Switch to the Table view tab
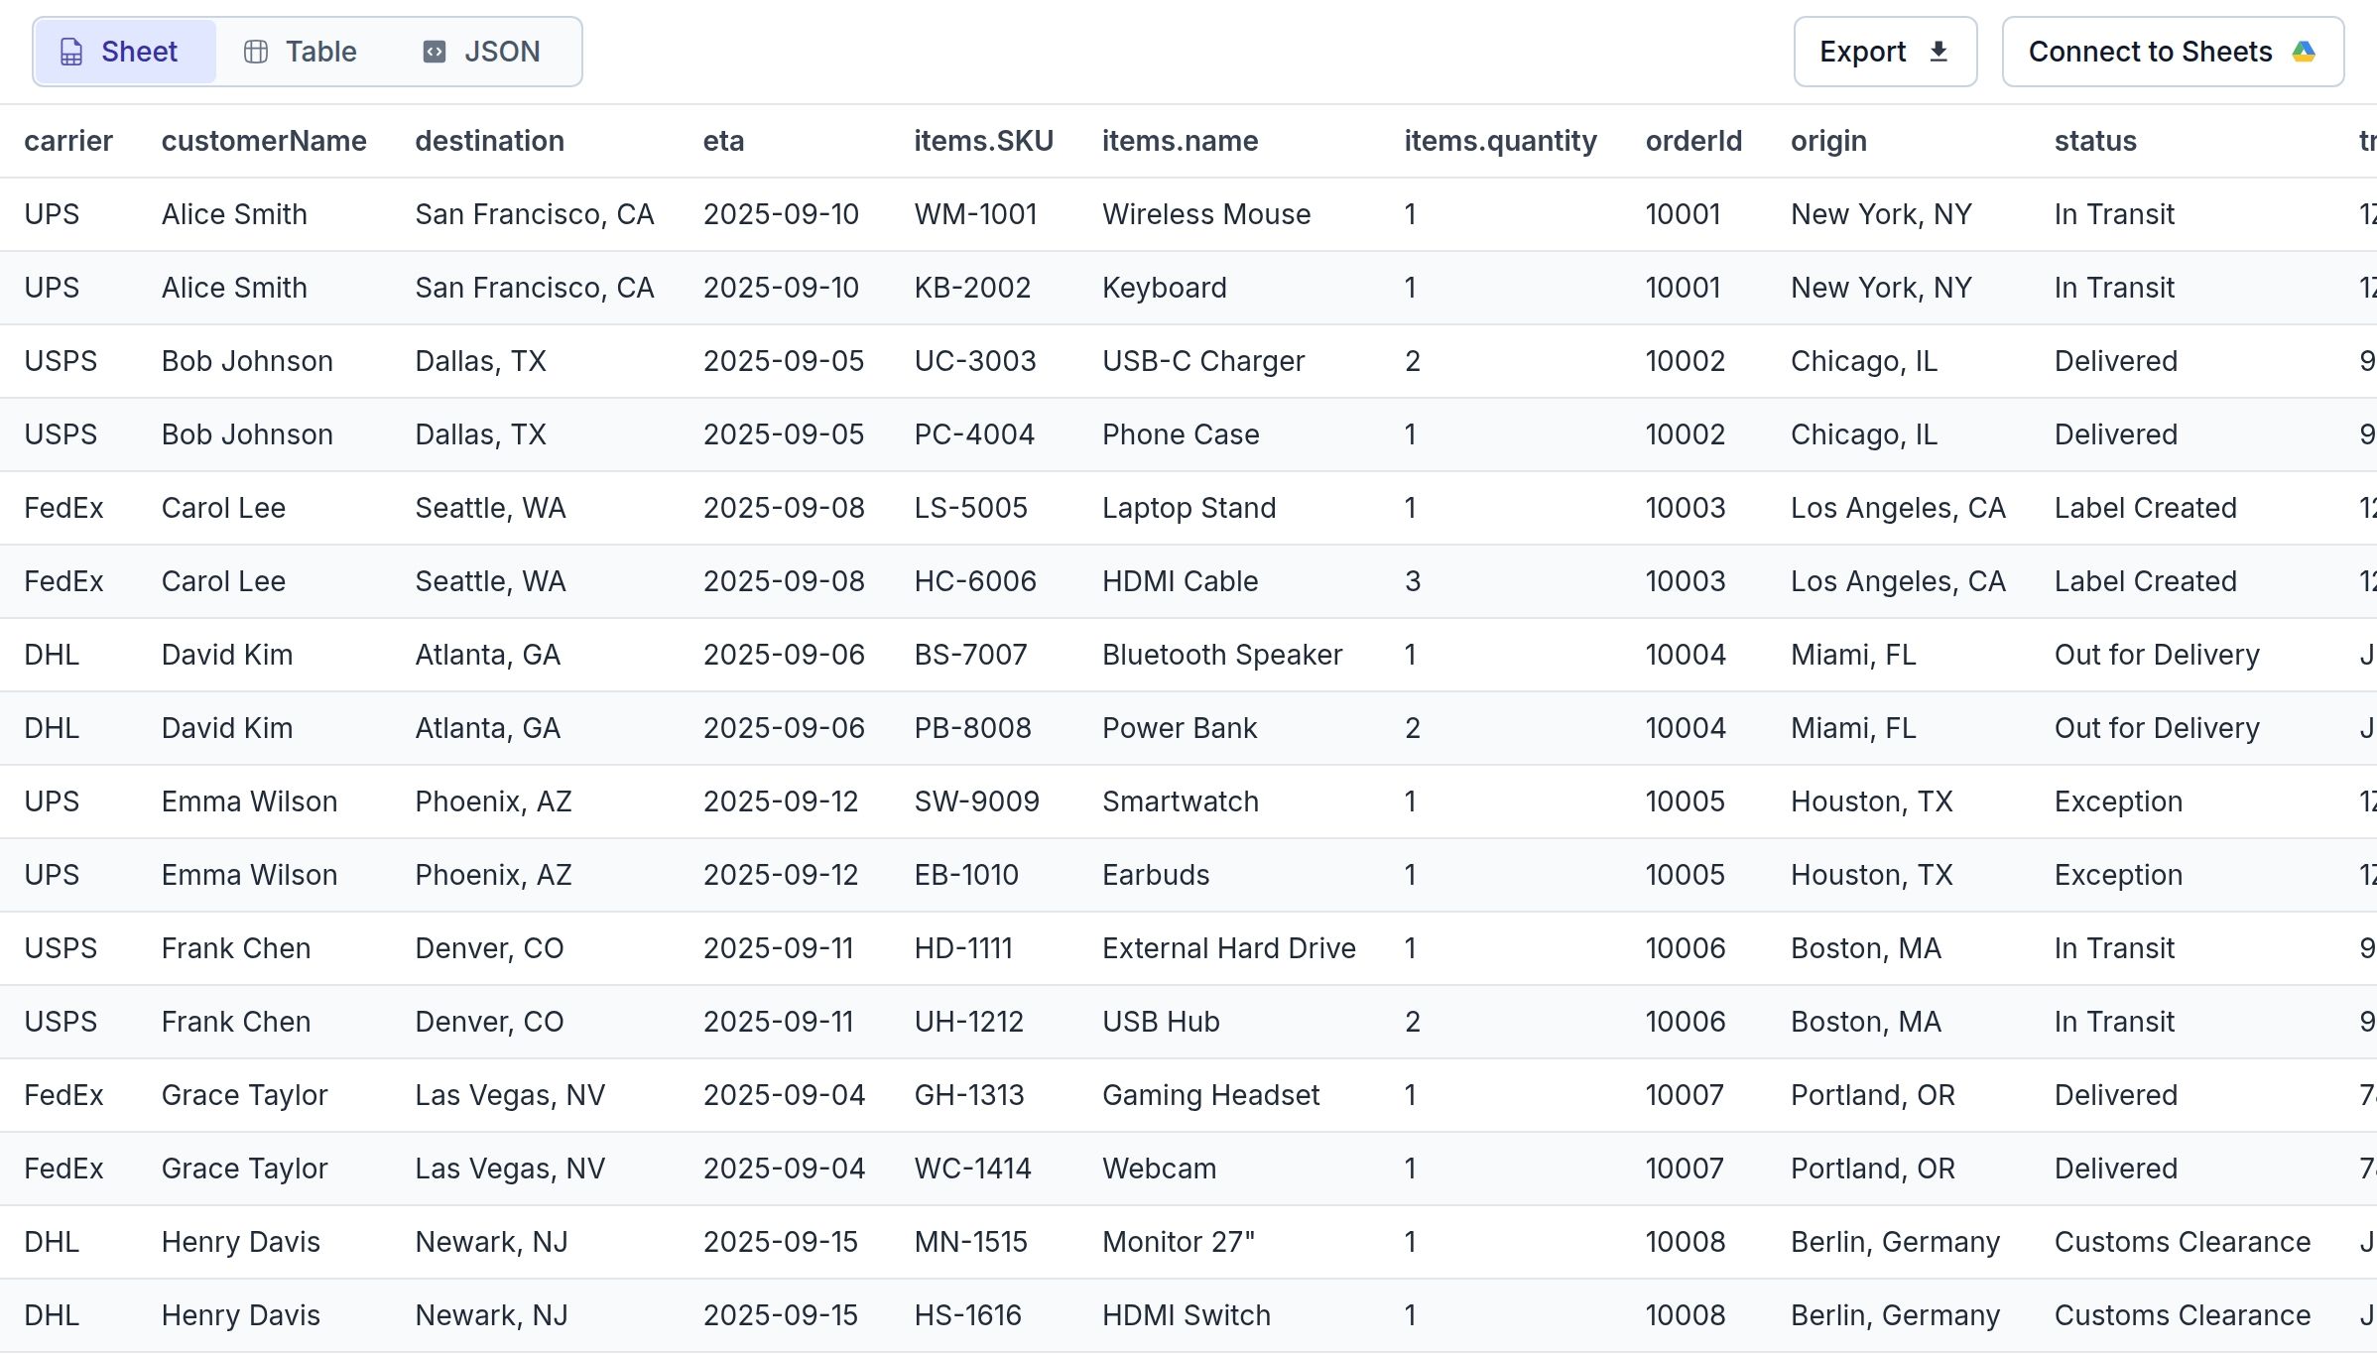2377x1355 pixels. click(301, 52)
